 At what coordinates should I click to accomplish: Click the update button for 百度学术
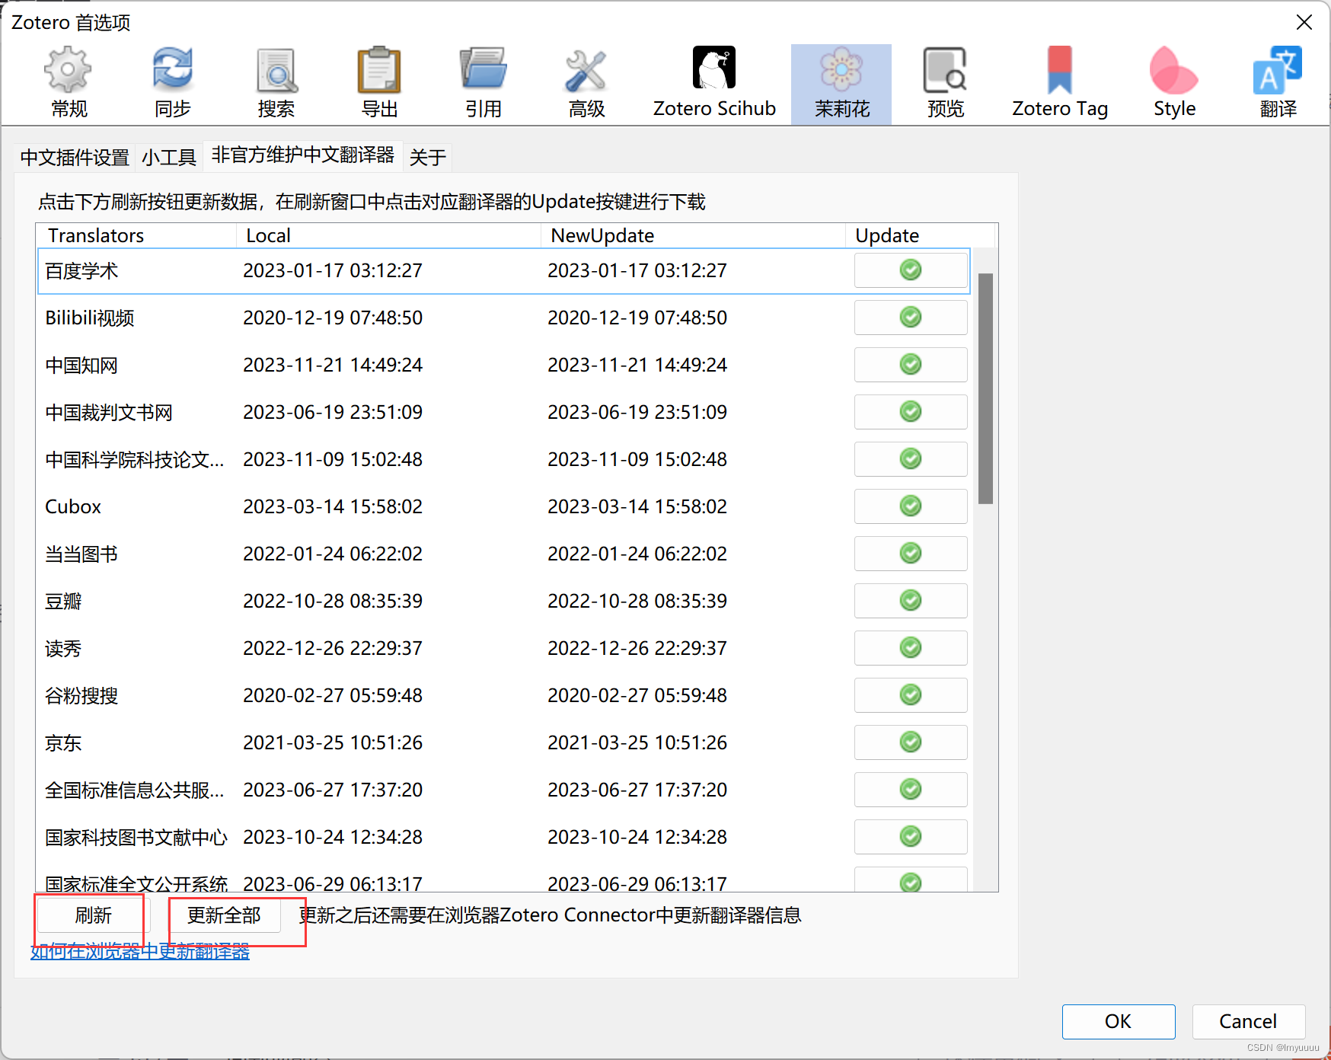click(x=911, y=270)
